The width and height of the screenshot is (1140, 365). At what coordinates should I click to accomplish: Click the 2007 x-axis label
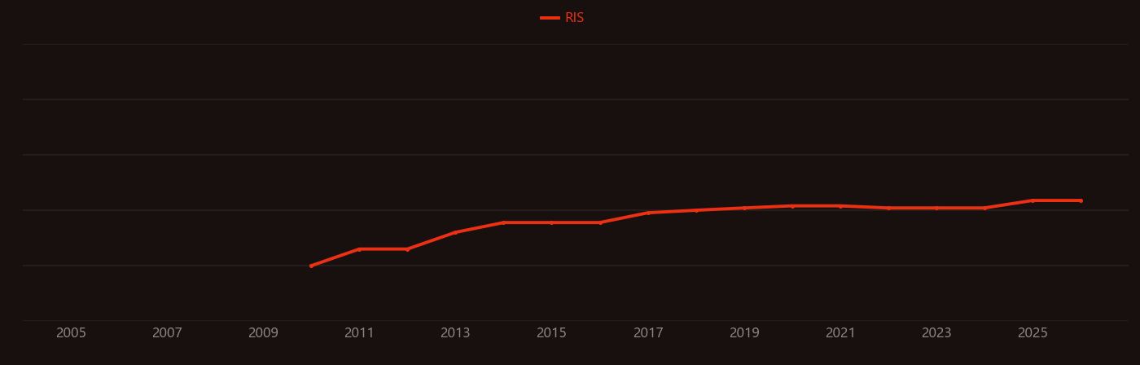167,333
